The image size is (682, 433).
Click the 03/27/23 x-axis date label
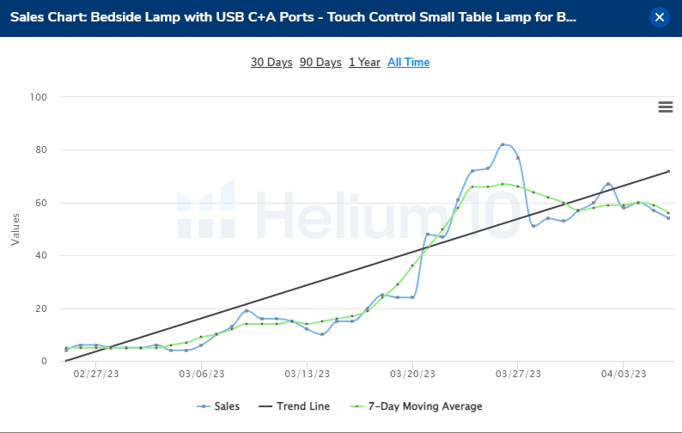pyautogui.click(x=518, y=374)
